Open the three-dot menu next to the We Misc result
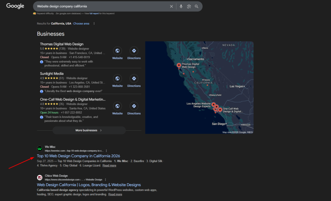 (106, 150)
